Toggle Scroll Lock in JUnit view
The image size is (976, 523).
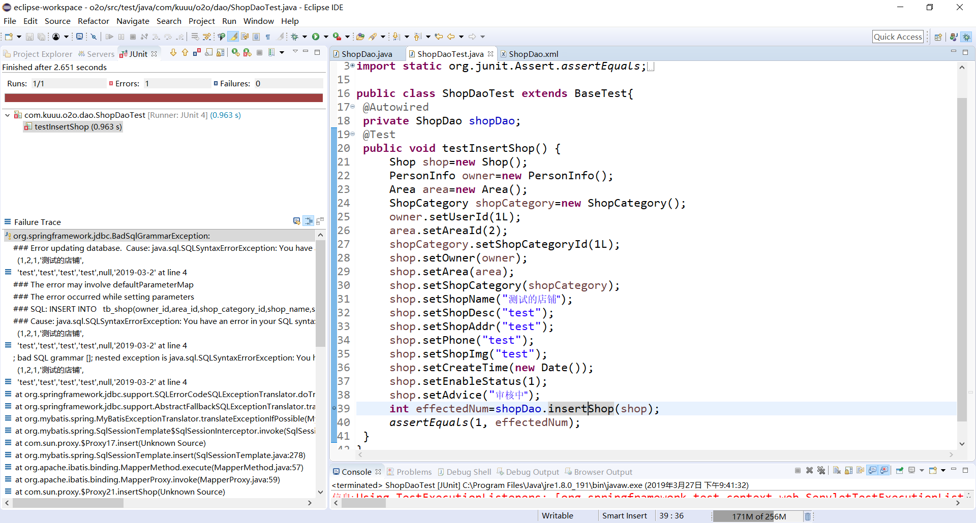[x=220, y=53]
